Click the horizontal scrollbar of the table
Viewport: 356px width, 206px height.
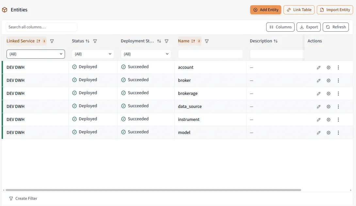[x=153, y=190]
